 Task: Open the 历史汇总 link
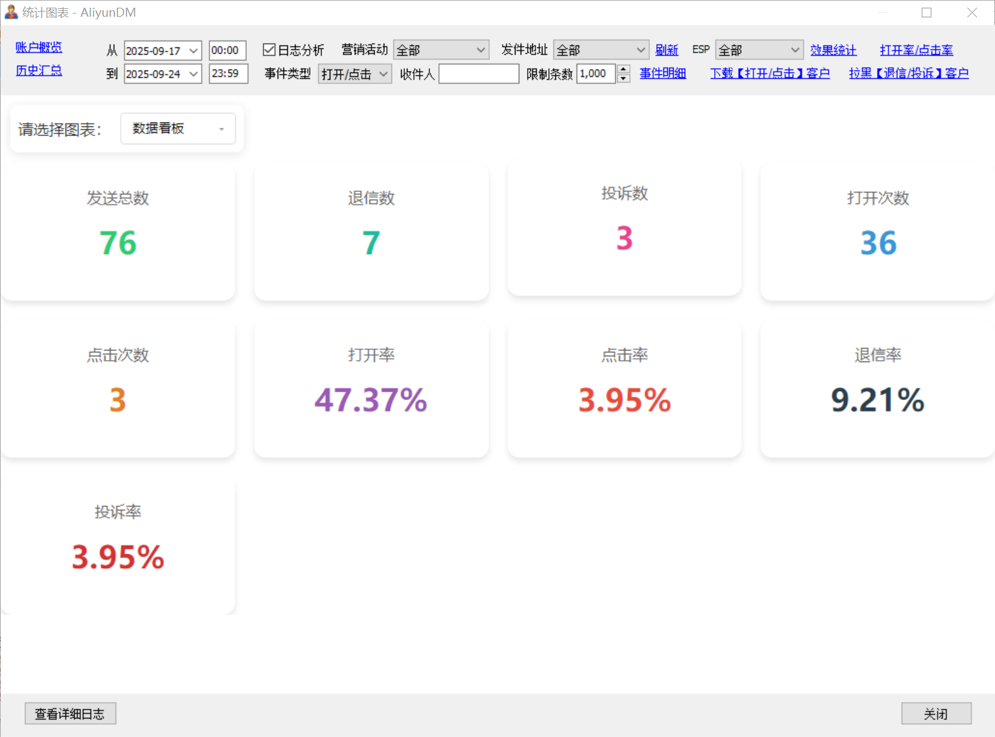coord(39,71)
